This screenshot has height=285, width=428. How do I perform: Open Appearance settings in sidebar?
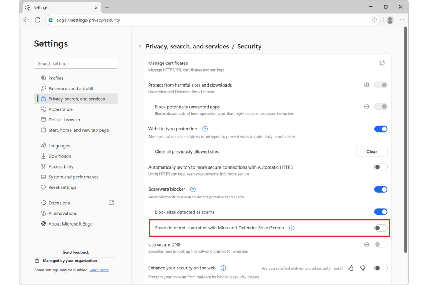60,109
